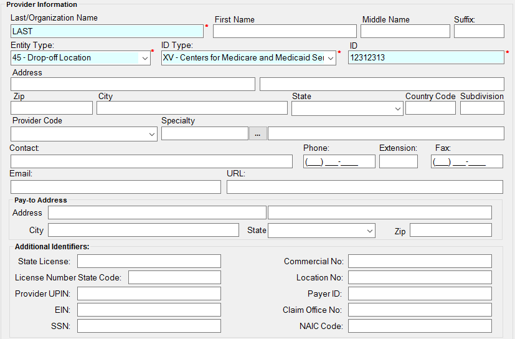Screen dimensions: 515x339
Task: Click the Phone number field
Action: pos(339,161)
